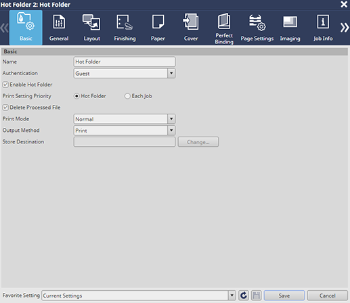Open the Page Settings icon

coord(257,22)
